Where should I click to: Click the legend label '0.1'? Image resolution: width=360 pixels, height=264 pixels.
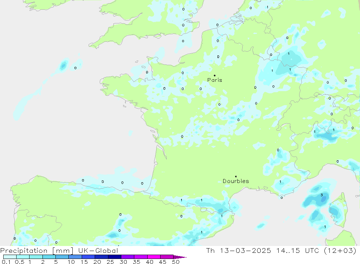6,262
